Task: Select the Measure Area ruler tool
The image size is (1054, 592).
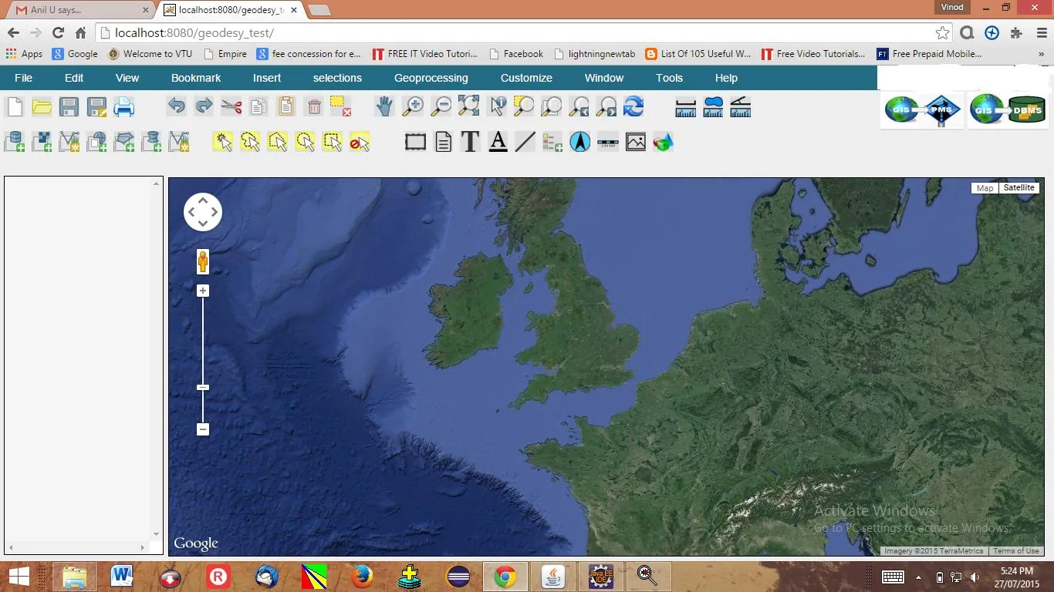Action: (713, 106)
